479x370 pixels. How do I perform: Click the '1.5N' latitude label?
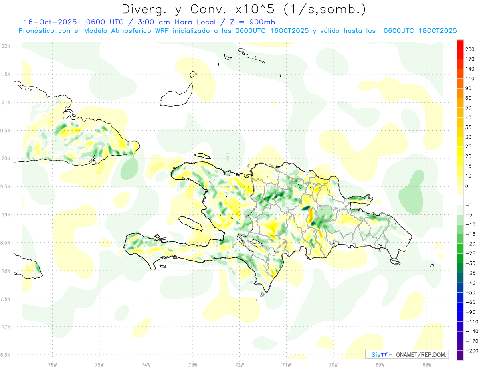point(6,74)
